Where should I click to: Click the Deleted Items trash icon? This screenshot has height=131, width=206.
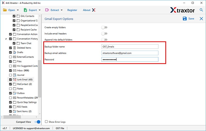click(x=15, y=48)
